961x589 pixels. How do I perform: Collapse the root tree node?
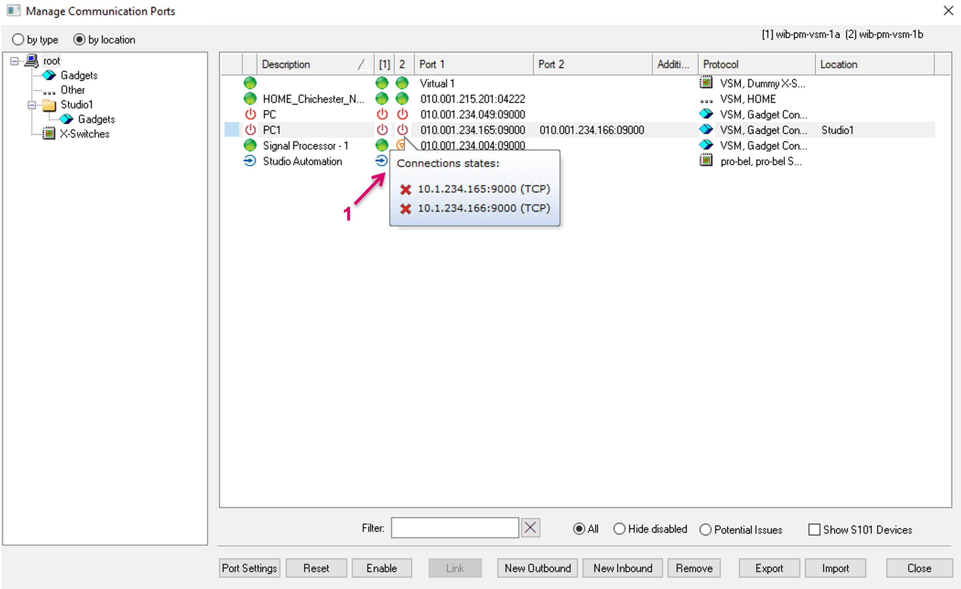(14, 61)
